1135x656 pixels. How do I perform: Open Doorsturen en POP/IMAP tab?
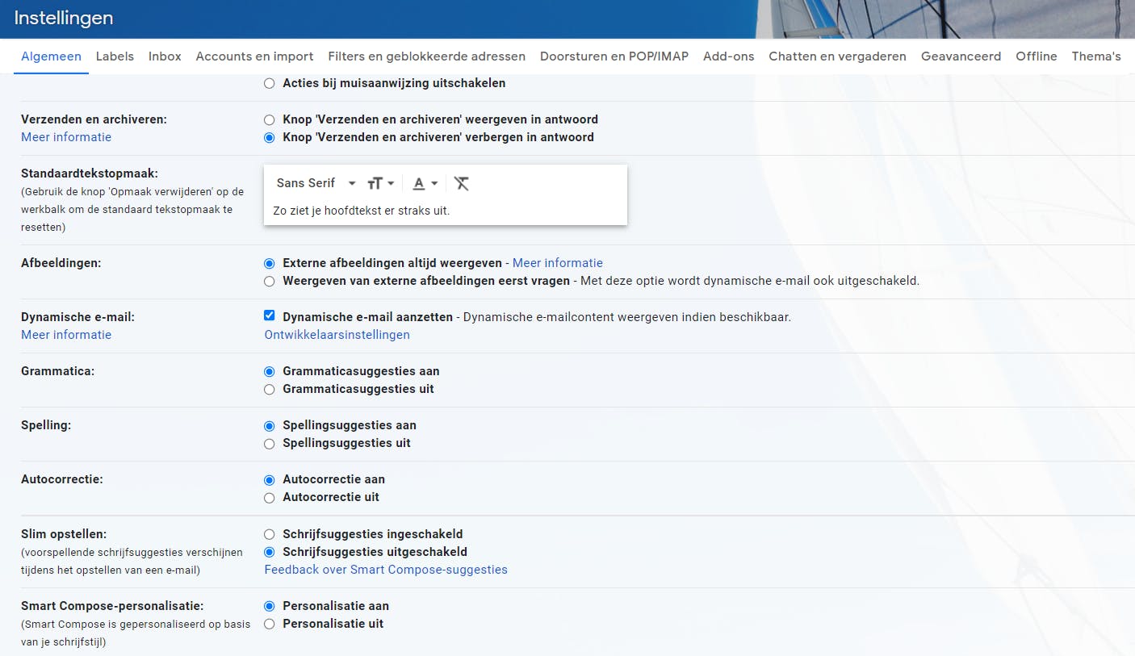[x=614, y=56]
